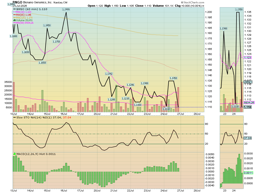
Task: Click the 1.135 axis label in right zoom panel
Action: pyautogui.click(x=248, y=12)
